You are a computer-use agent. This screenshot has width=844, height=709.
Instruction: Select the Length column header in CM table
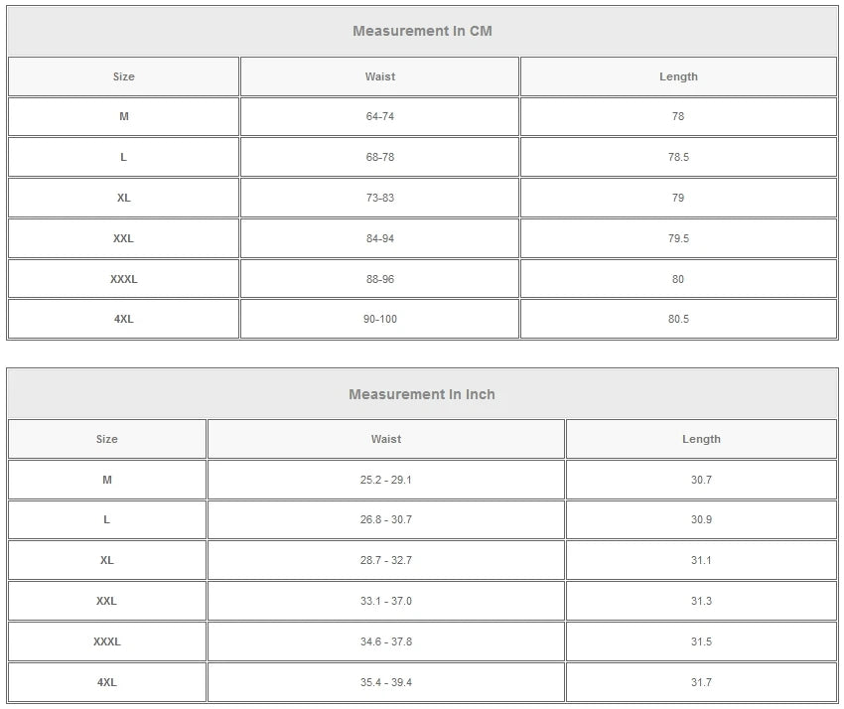click(x=678, y=76)
